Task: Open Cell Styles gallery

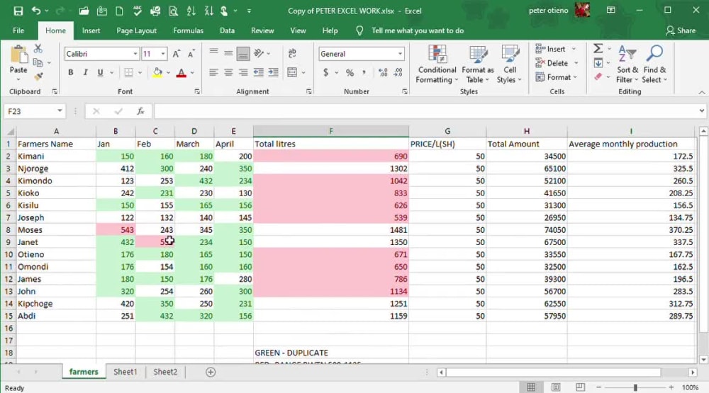Action: pyautogui.click(x=510, y=64)
